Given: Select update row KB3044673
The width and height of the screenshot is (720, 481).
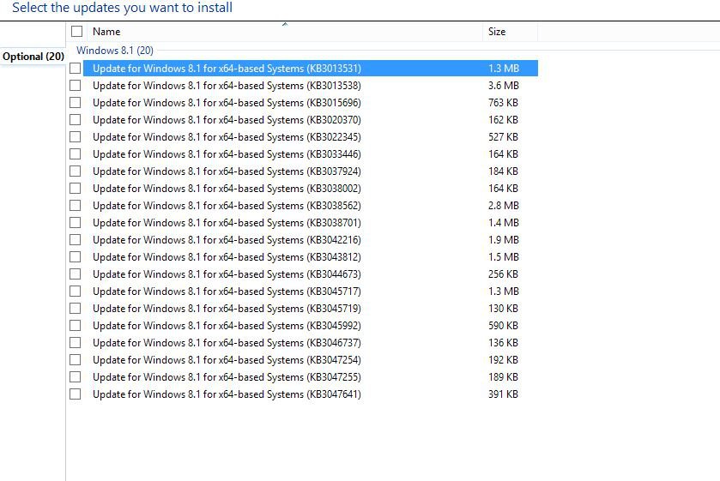Looking at the screenshot, I should point(227,274).
